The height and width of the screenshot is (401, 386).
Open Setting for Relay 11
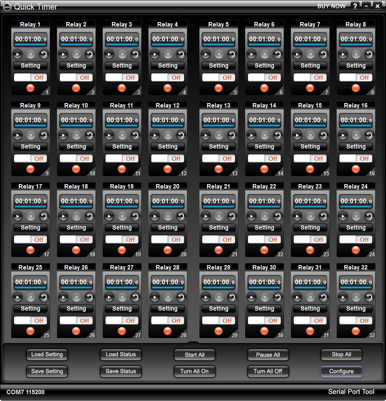coord(122,146)
